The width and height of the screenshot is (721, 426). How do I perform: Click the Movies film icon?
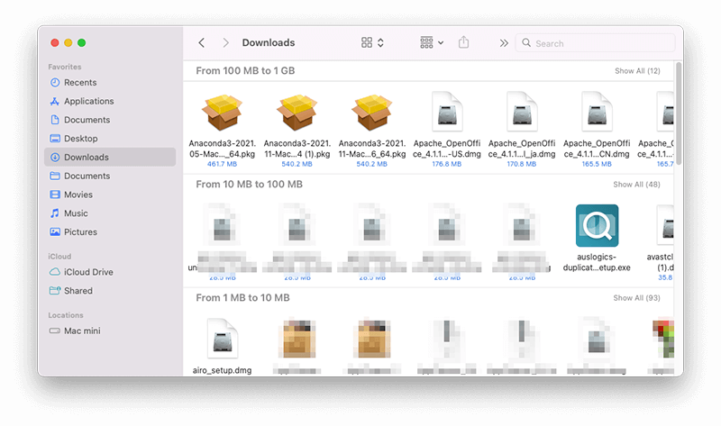click(x=55, y=195)
